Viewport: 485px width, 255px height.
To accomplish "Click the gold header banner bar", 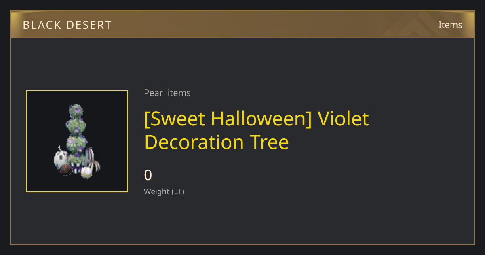I will (x=242, y=25).
